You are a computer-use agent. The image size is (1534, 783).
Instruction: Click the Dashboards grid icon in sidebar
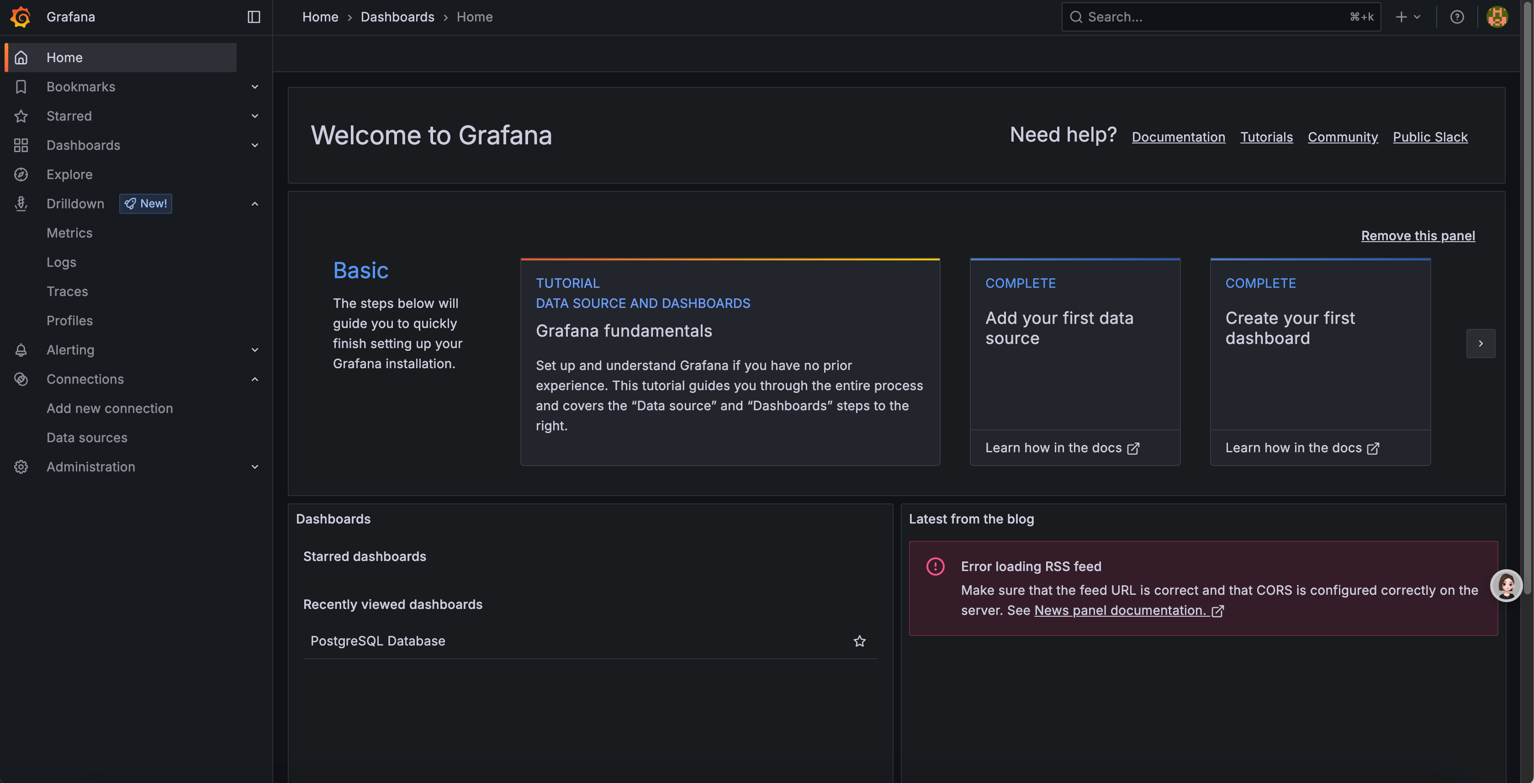coord(21,145)
